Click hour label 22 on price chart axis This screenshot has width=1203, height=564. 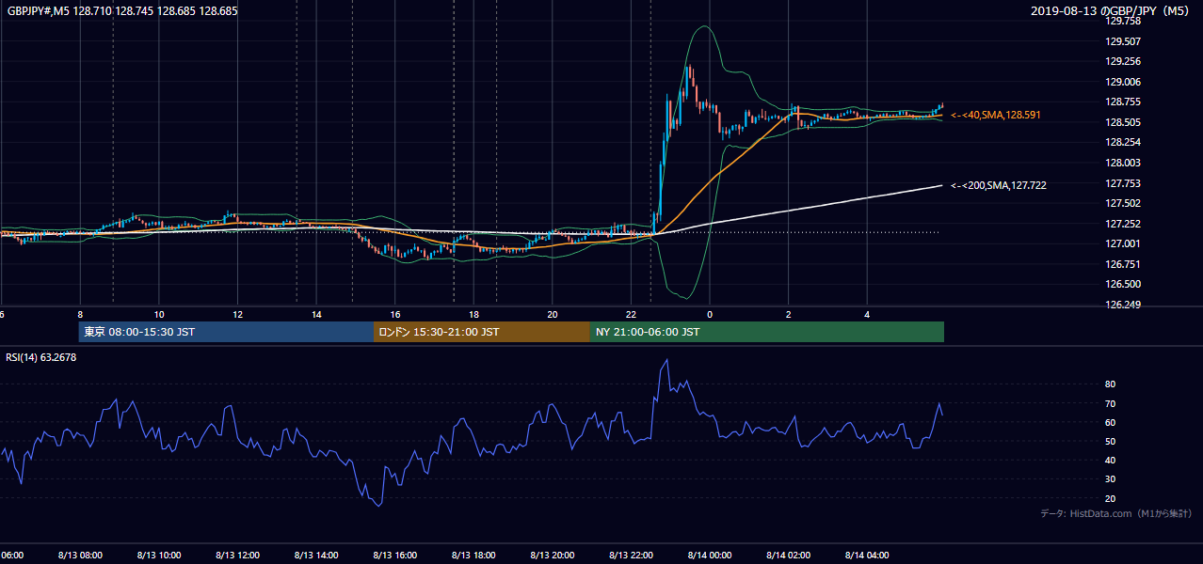point(631,314)
